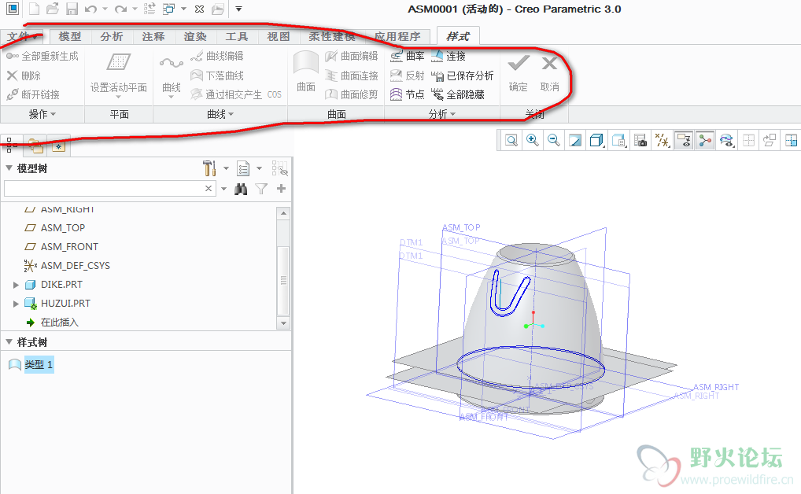
Task: Click the Redo arrow icon
Action: click(120, 9)
